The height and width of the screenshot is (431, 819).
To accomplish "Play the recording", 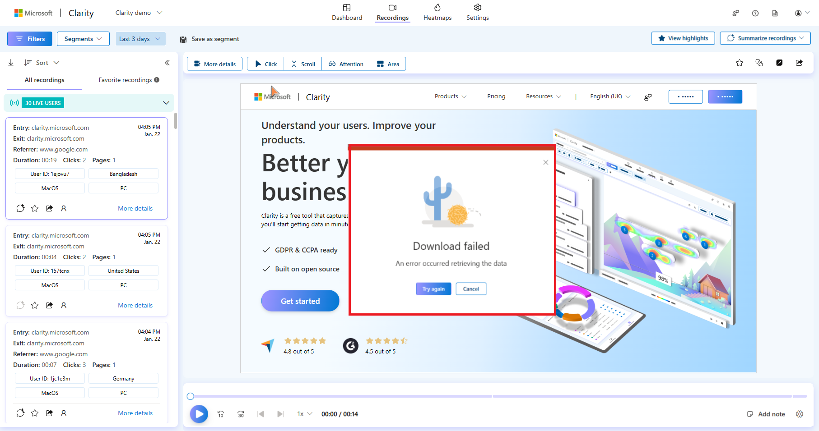I will (x=199, y=414).
